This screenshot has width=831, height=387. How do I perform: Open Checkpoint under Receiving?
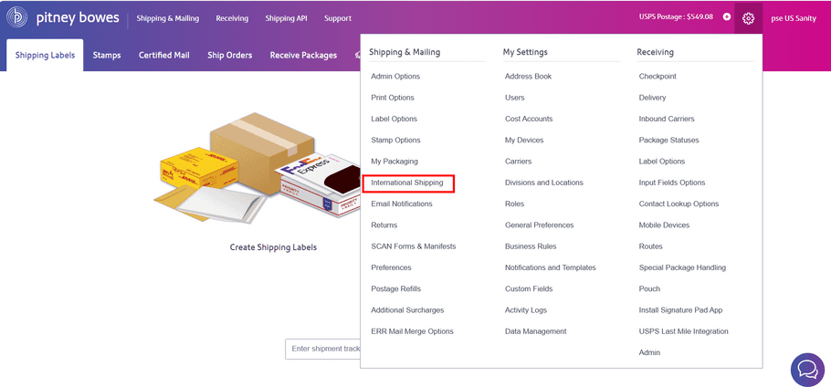click(x=657, y=77)
